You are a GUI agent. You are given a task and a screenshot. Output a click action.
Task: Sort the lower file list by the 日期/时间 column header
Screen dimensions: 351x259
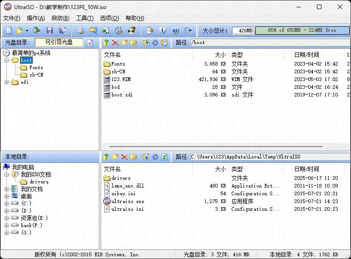[x=306, y=169]
